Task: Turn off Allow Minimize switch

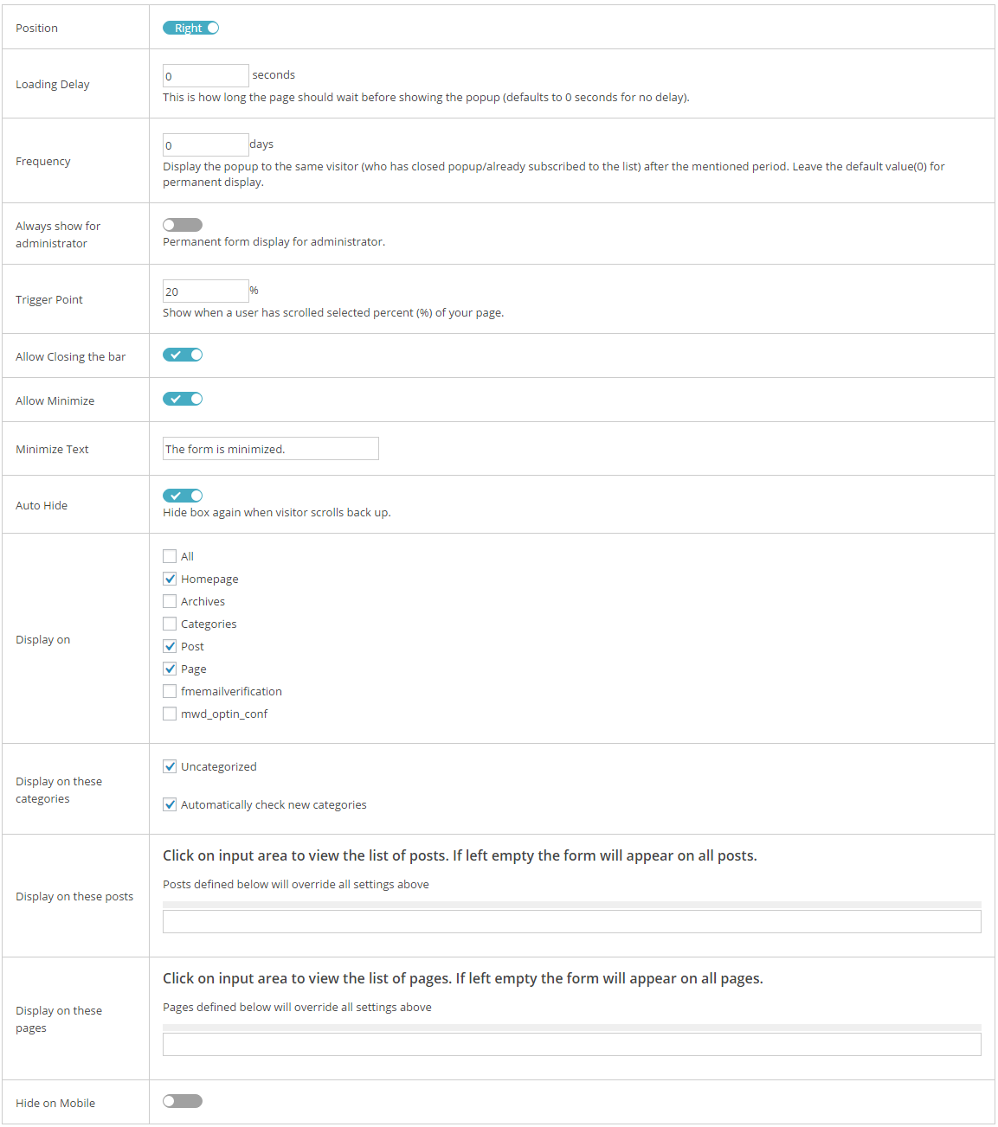Action: (183, 399)
